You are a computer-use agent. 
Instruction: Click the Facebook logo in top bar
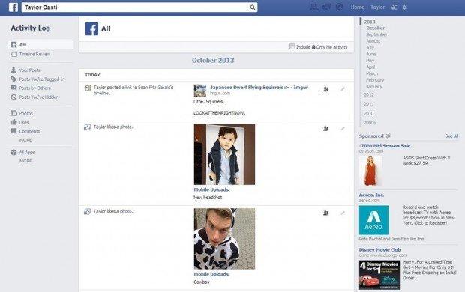[x=13, y=7]
